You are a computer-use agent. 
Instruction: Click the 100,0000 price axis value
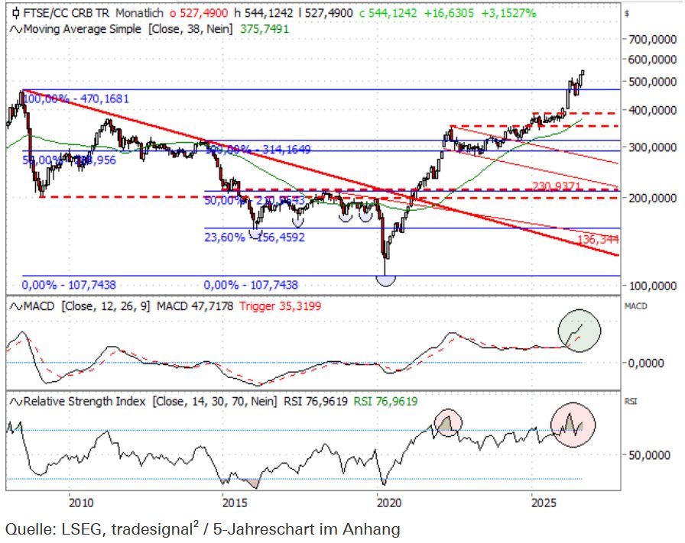653,286
